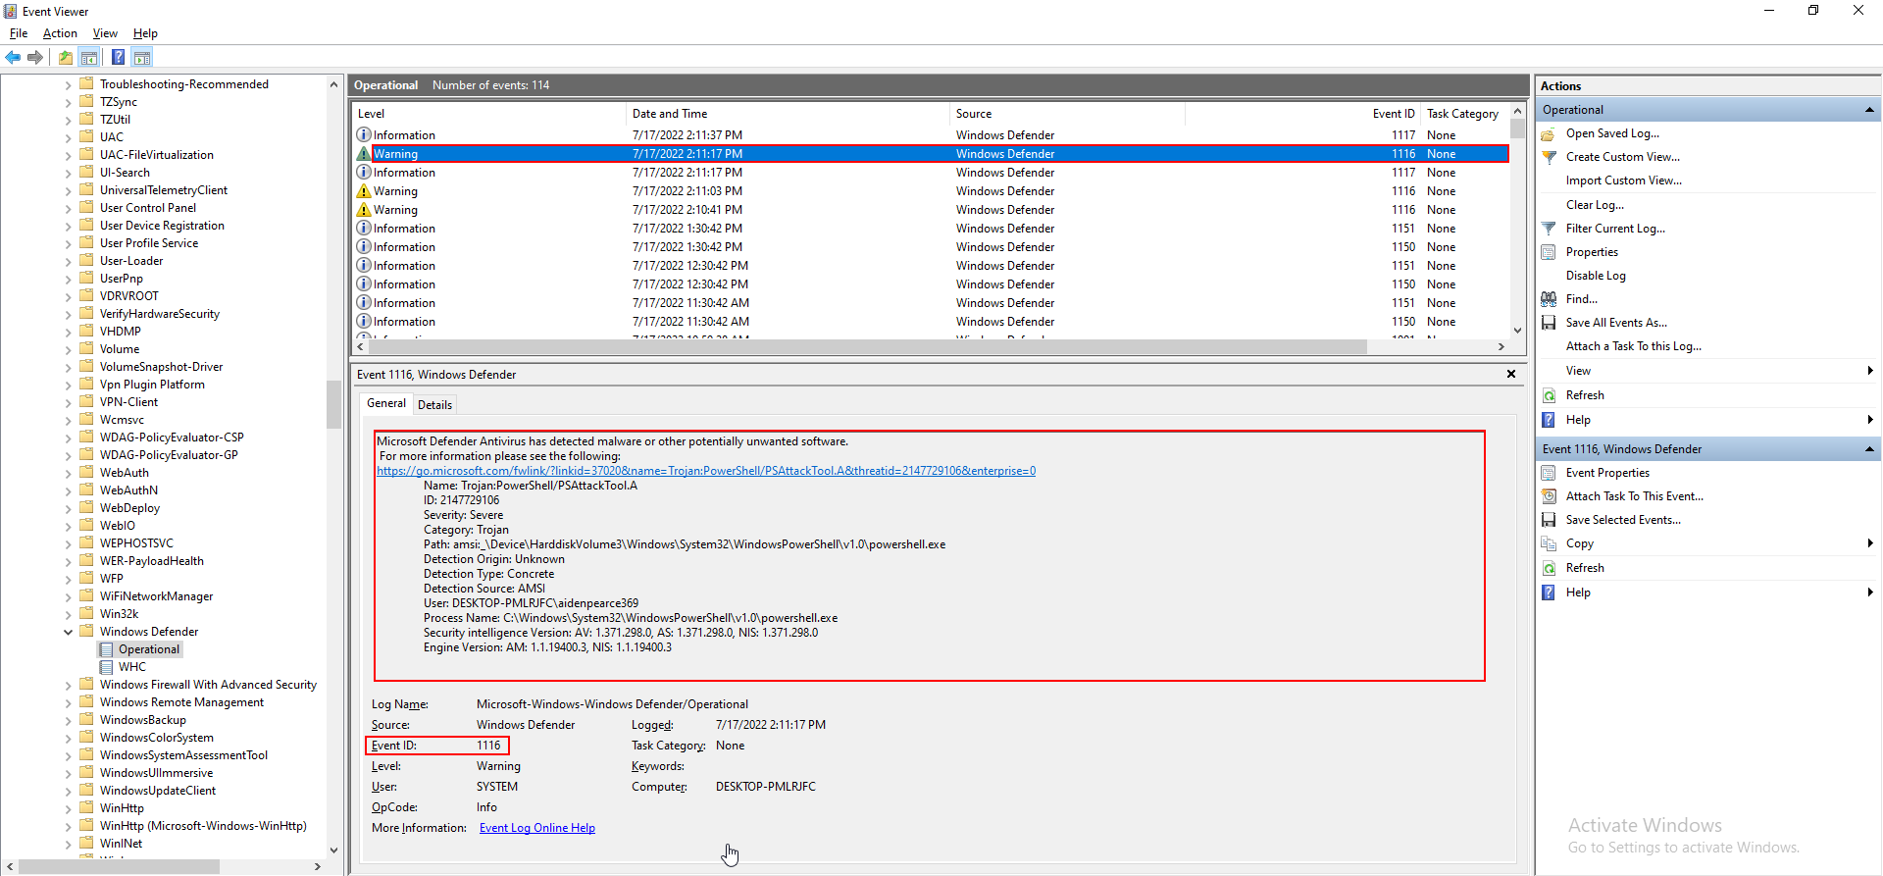
Task: Click Attach a Task To this Log...
Action: (x=1633, y=346)
